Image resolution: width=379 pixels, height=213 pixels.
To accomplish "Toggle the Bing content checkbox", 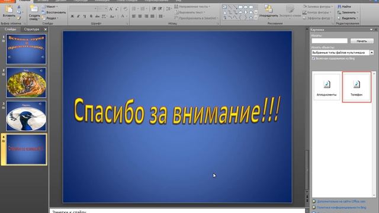I will tap(313, 59).
